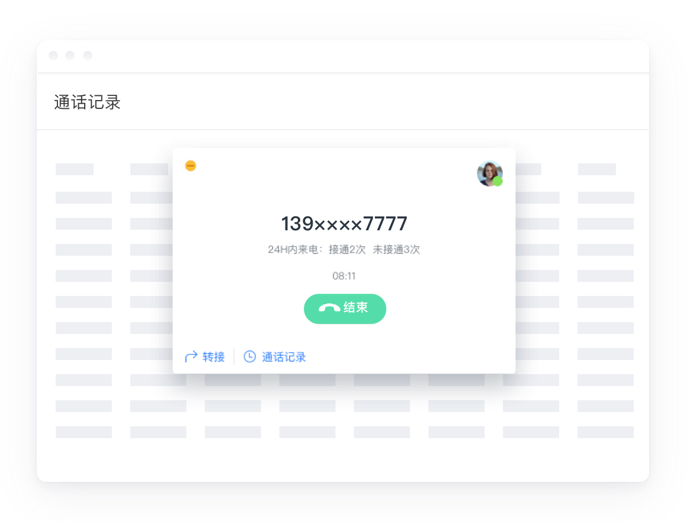Click the hang-up phone icon inside 结束 button

click(x=329, y=308)
